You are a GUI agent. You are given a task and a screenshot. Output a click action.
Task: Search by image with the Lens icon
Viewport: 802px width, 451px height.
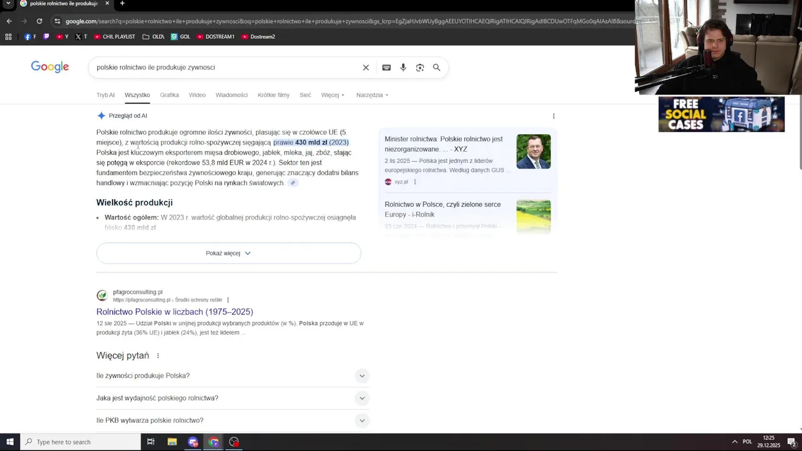[x=420, y=67]
